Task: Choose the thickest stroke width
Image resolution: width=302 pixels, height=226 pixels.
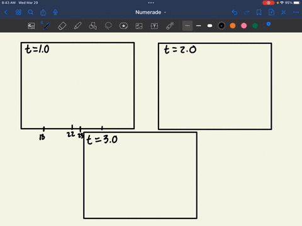Action: point(210,26)
